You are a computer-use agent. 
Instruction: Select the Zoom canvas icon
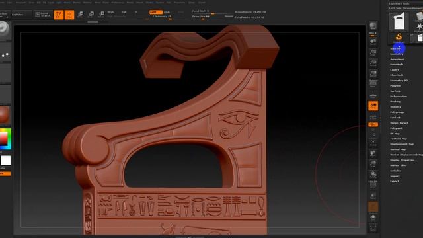[x=373, y=52]
